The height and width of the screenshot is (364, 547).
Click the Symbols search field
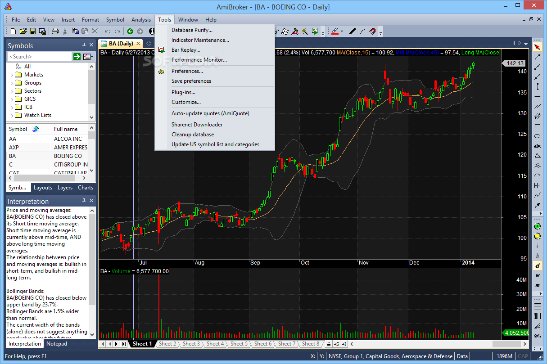[x=40, y=57]
